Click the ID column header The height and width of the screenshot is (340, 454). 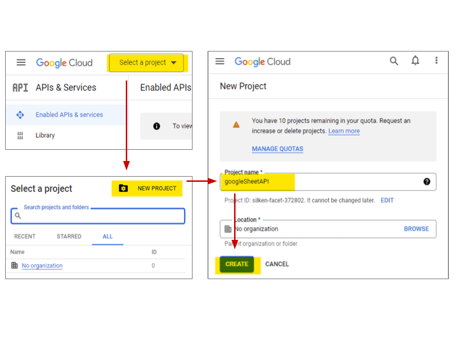click(154, 252)
